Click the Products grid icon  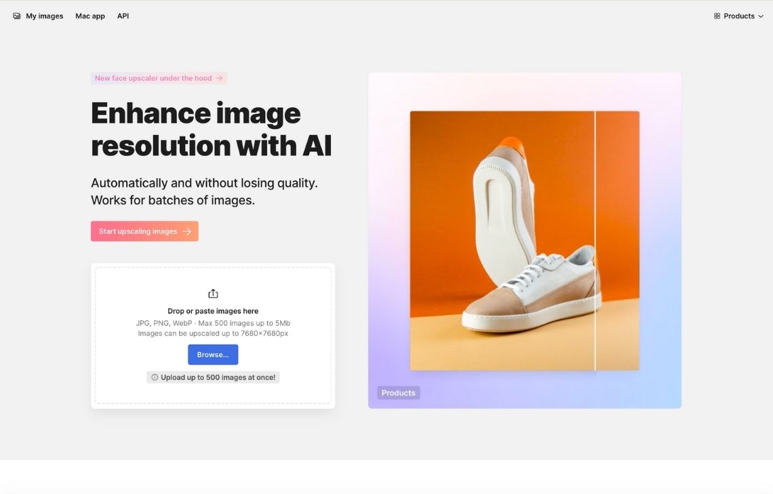point(717,16)
